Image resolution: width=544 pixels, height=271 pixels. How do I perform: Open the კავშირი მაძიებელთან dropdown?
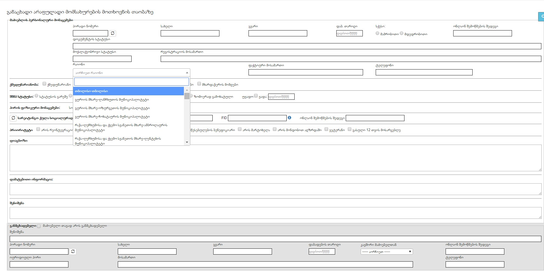387,252
